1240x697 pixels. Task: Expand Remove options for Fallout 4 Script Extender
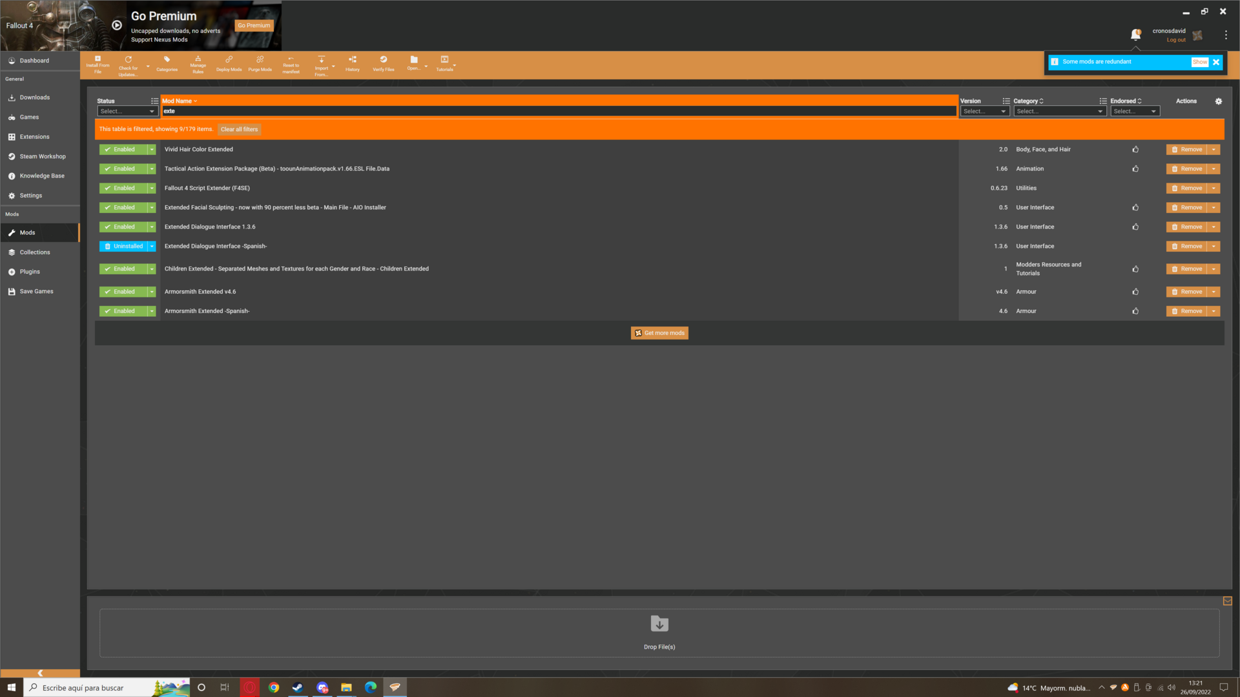1214,188
